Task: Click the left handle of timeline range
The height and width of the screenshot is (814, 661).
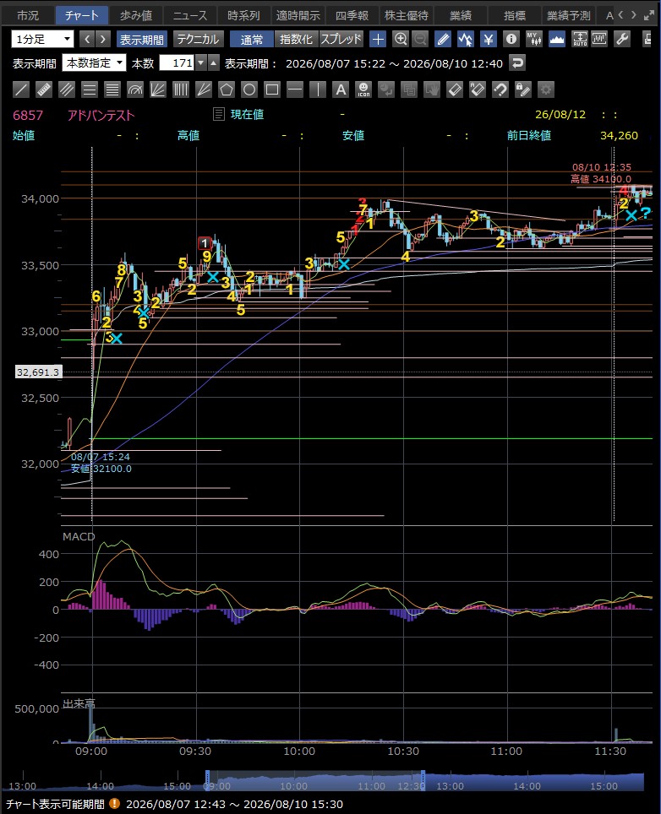Action: point(207,779)
